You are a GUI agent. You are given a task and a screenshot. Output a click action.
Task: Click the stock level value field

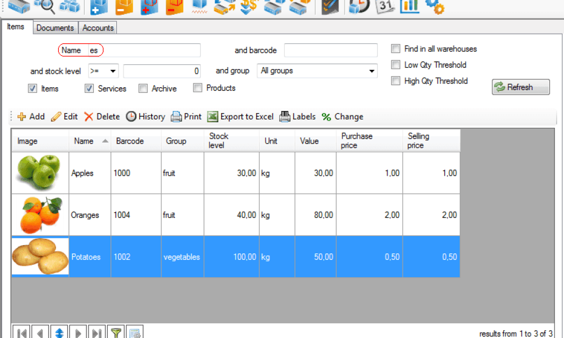[162, 71]
